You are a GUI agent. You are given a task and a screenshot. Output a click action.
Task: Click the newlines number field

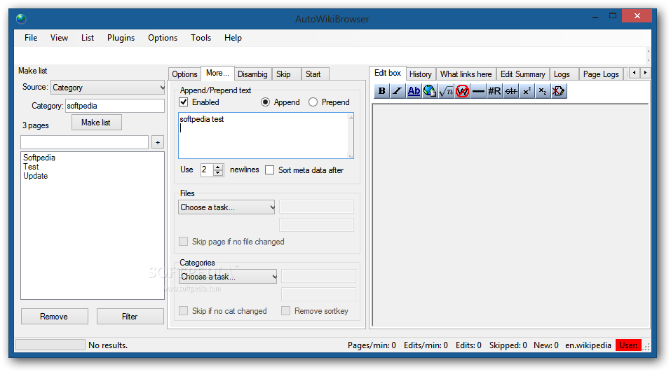tap(207, 170)
